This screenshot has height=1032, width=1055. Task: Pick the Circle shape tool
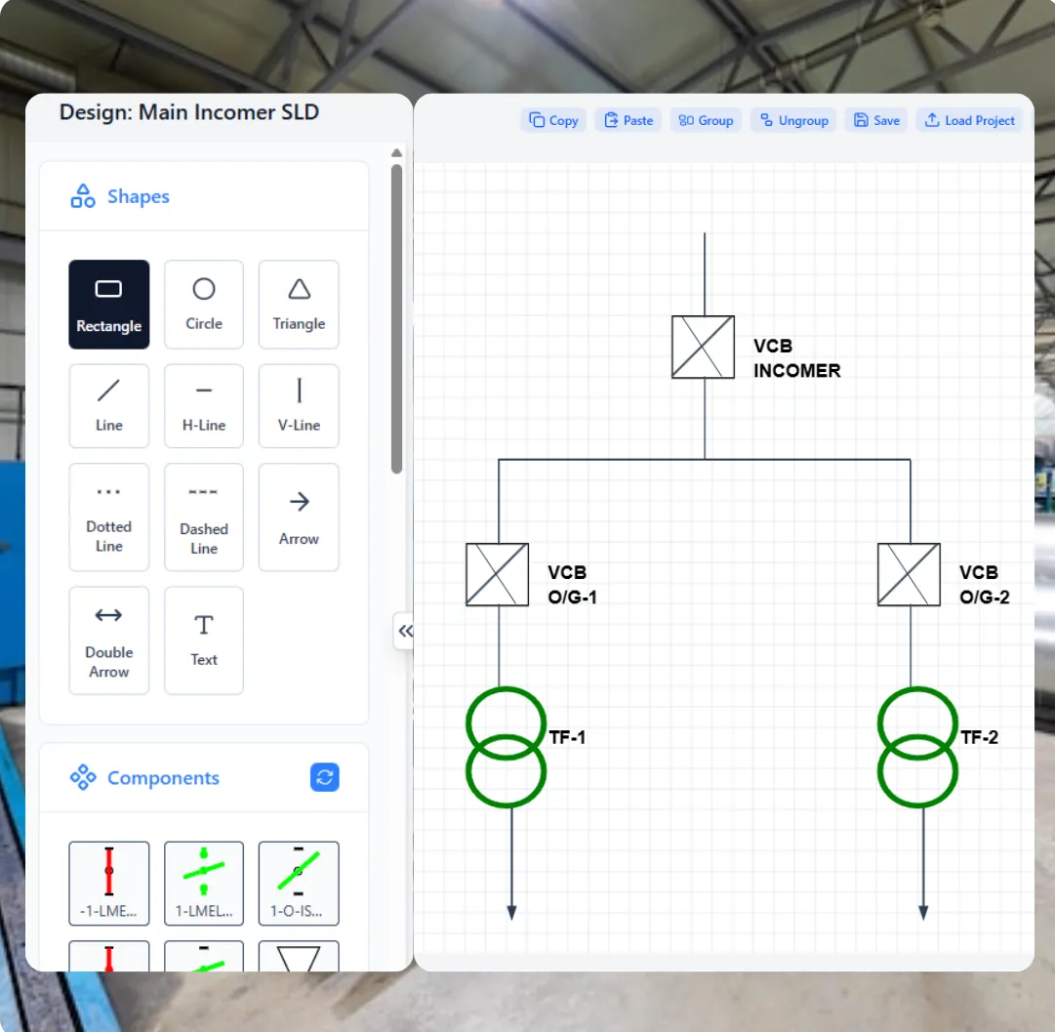[x=203, y=304]
